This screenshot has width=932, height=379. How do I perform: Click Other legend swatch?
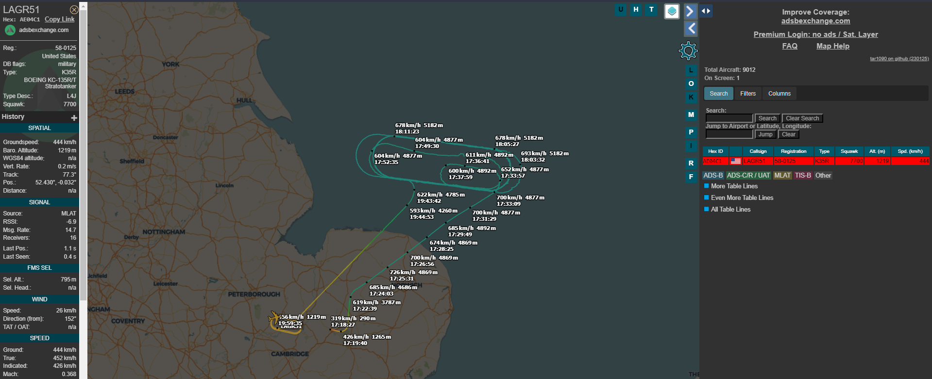(823, 176)
